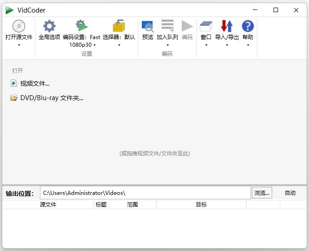Click the Open Source disc icon
This screenshot has width=309, height=251.
pos(19,26)
